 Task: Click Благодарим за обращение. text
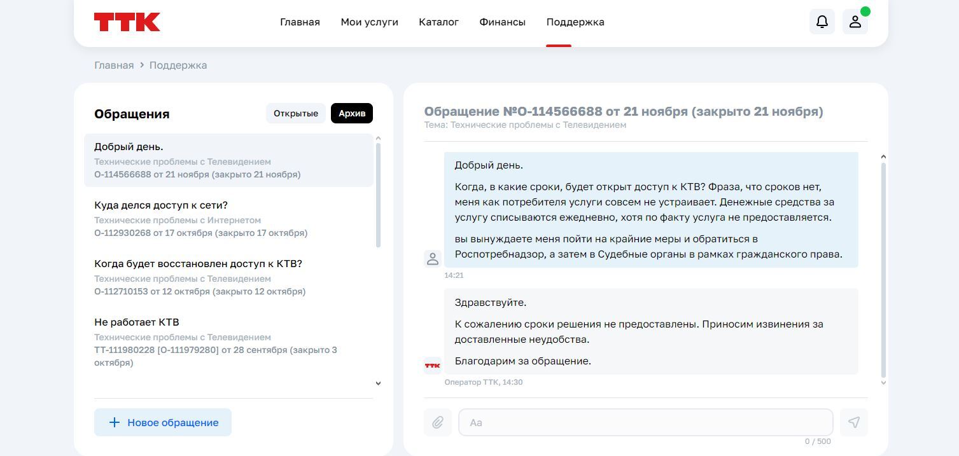click(523, 361)
